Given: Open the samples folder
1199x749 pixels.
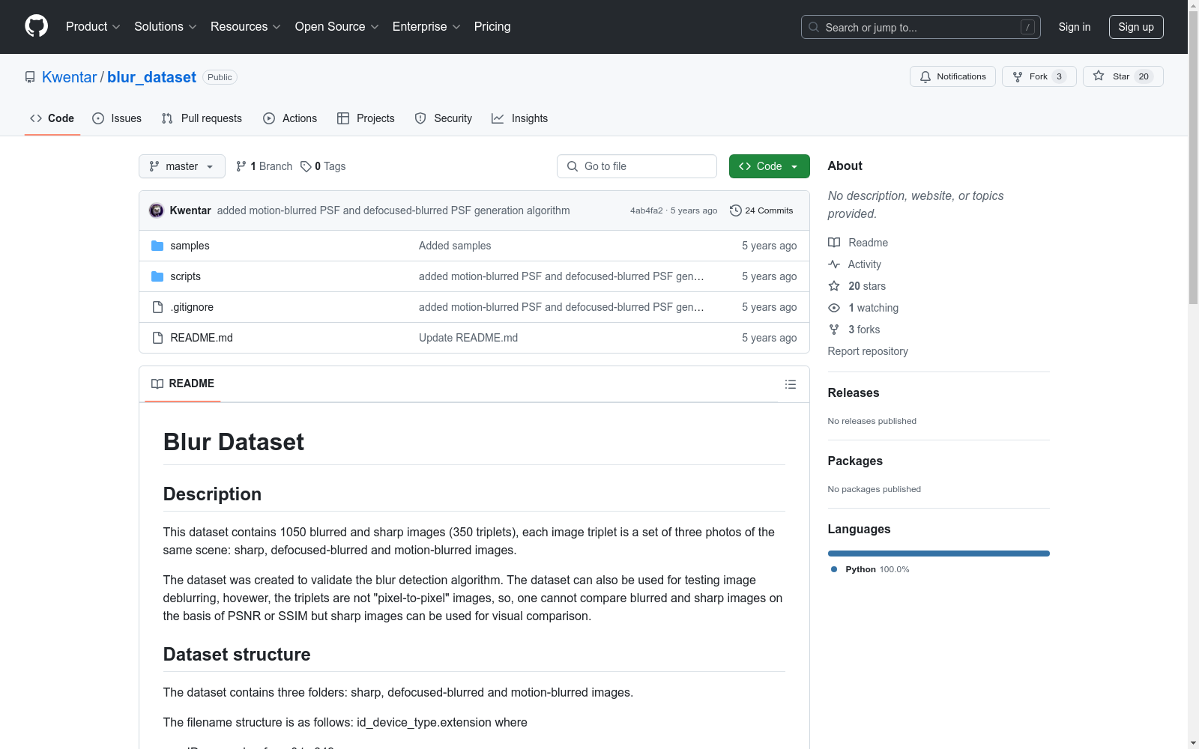Looking at the screenshot, I should pyautogui.click(x=190, y=246).
